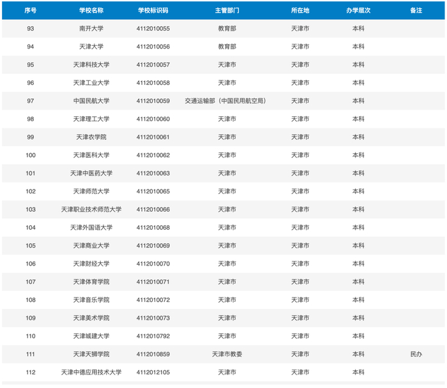The width and height of the screenshot is (447, 388).
Task: Click the code 4112010055
Action: (x=153, y=29)
